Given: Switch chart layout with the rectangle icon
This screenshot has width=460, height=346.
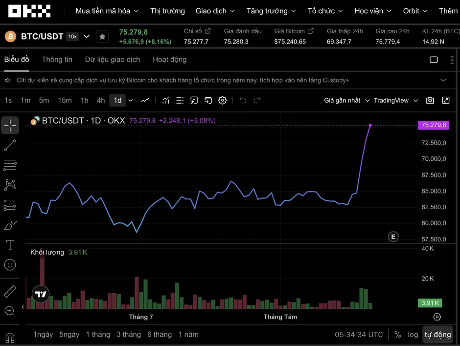Looking at the screenshot, I should [x=434, y=60].
